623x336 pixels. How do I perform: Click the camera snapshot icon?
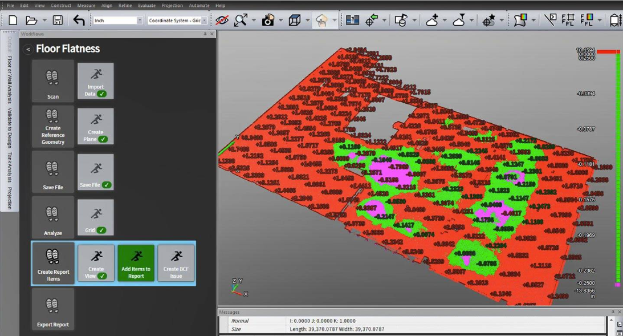click(268, 21)
